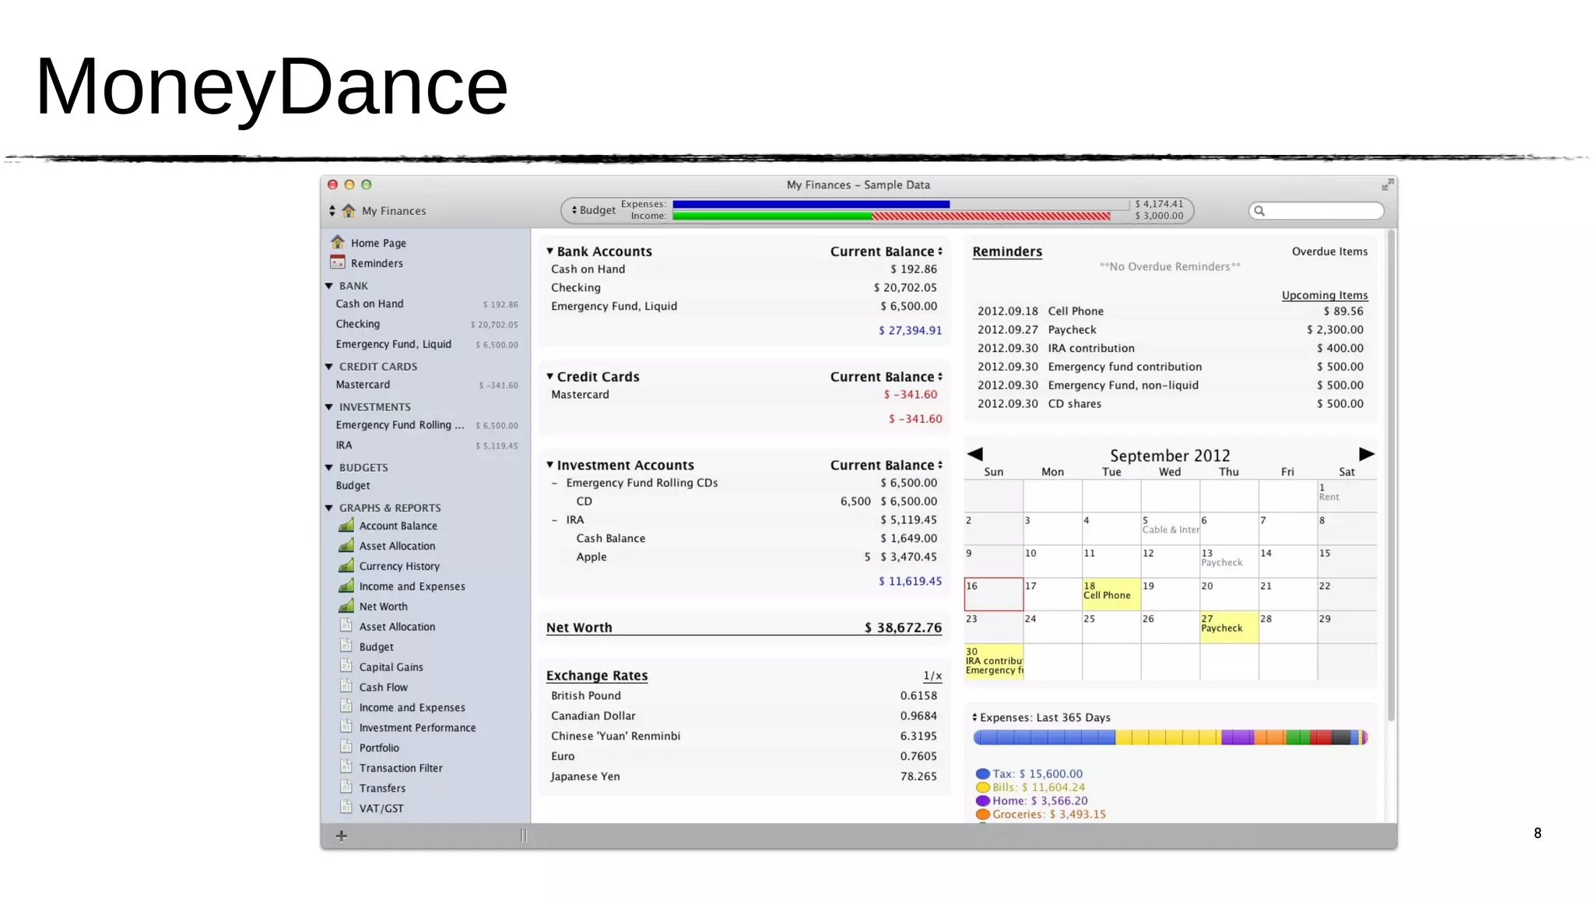Open the VAT/GST report icon
This screenshot has width=1594, height=897.
346,807
